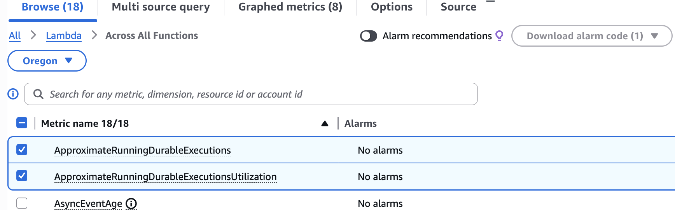Screen dimensions: 675x210
Task: Sort by Metric name using the arrow
Action: 325,124
